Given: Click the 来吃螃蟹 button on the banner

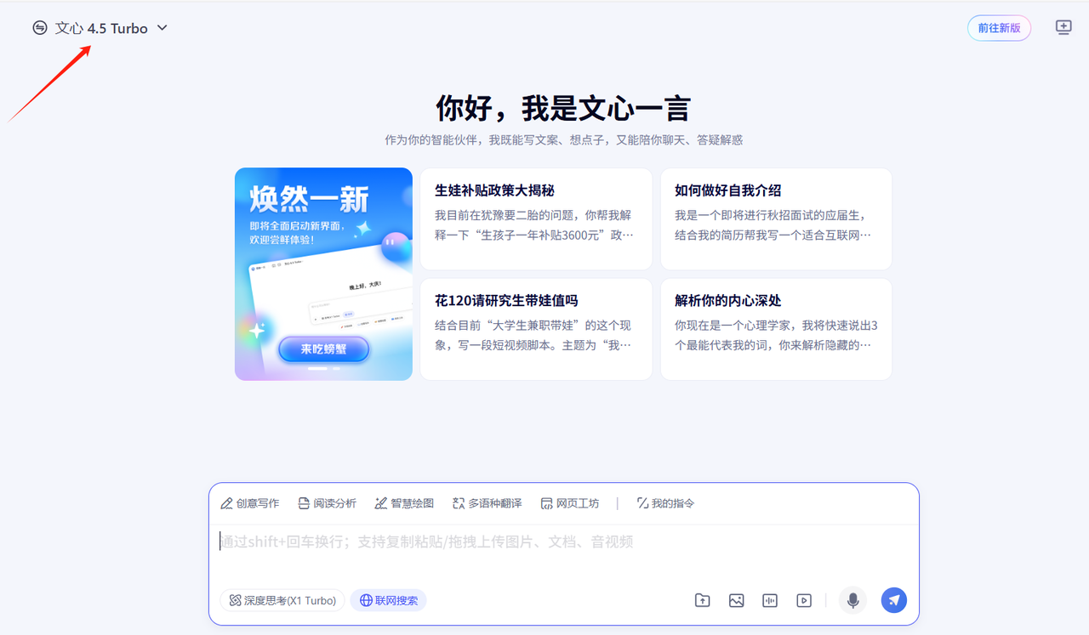Looking at the screenshot, I should tap(323, 349).
